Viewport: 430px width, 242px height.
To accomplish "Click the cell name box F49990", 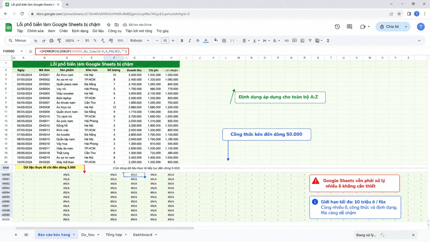I will (x=13, y=51).
